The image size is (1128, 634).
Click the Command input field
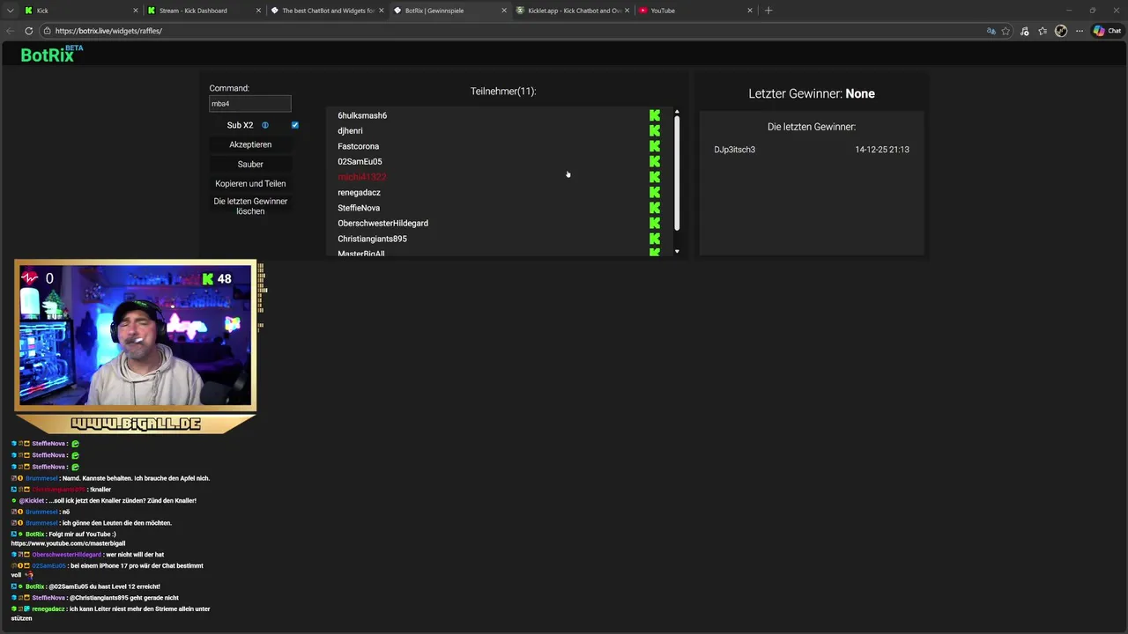[x=250, y=104]
